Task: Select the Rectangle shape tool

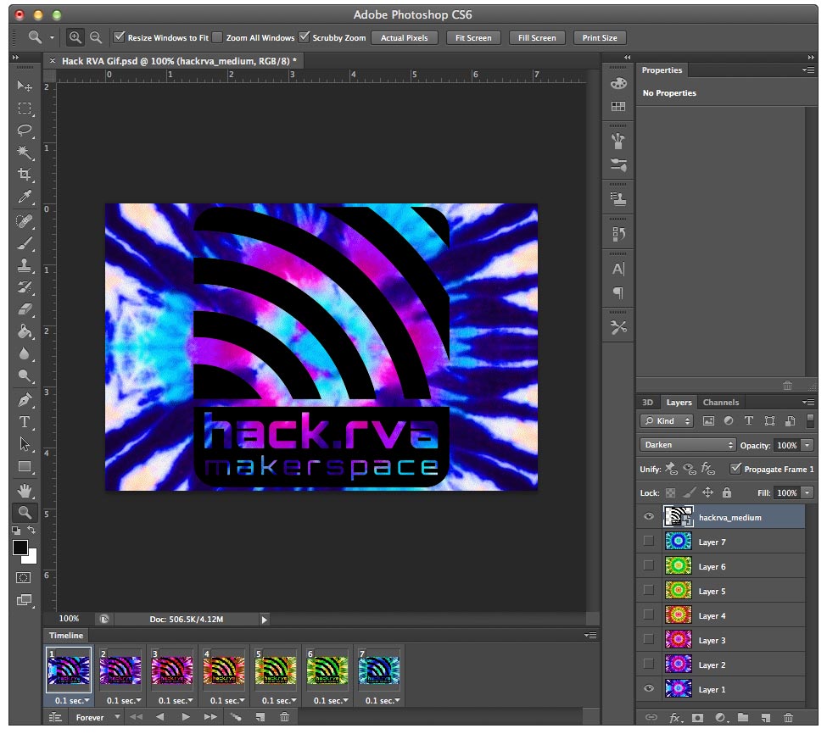Action: pyautogui.click(x=25, y=466)
